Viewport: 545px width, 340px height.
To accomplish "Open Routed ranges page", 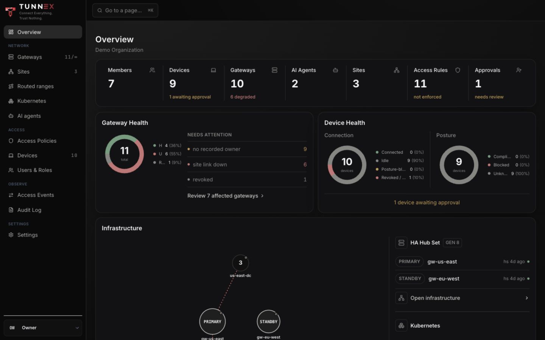I will pos(43,87).
